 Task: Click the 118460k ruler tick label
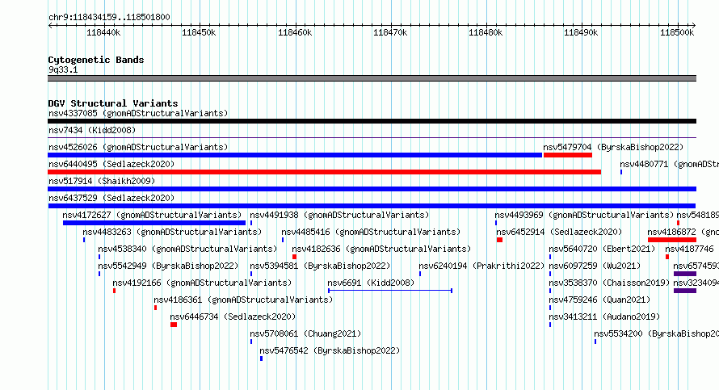pos(295,33)
